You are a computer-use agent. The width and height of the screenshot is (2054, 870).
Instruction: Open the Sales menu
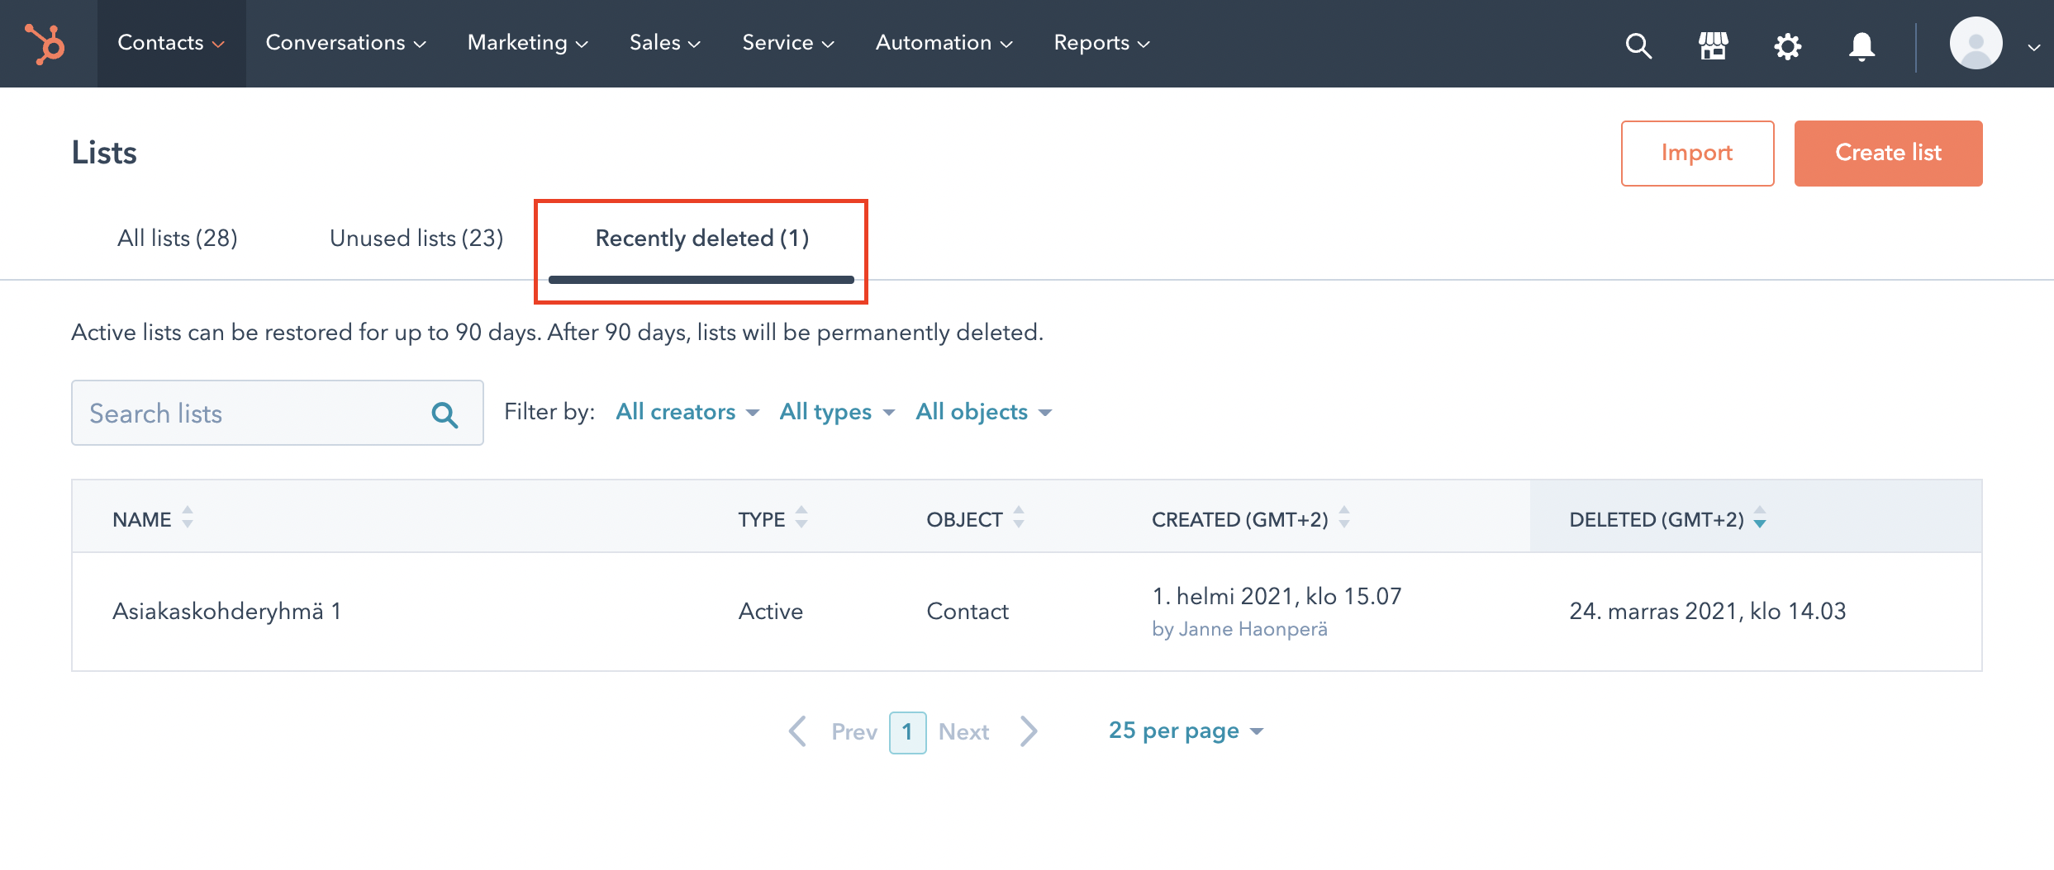coord(665,43)
